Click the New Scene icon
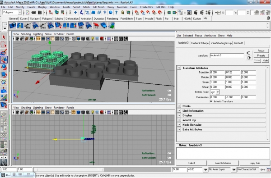The width and height of the screenshot is (271, 178). tap(28, 13)
